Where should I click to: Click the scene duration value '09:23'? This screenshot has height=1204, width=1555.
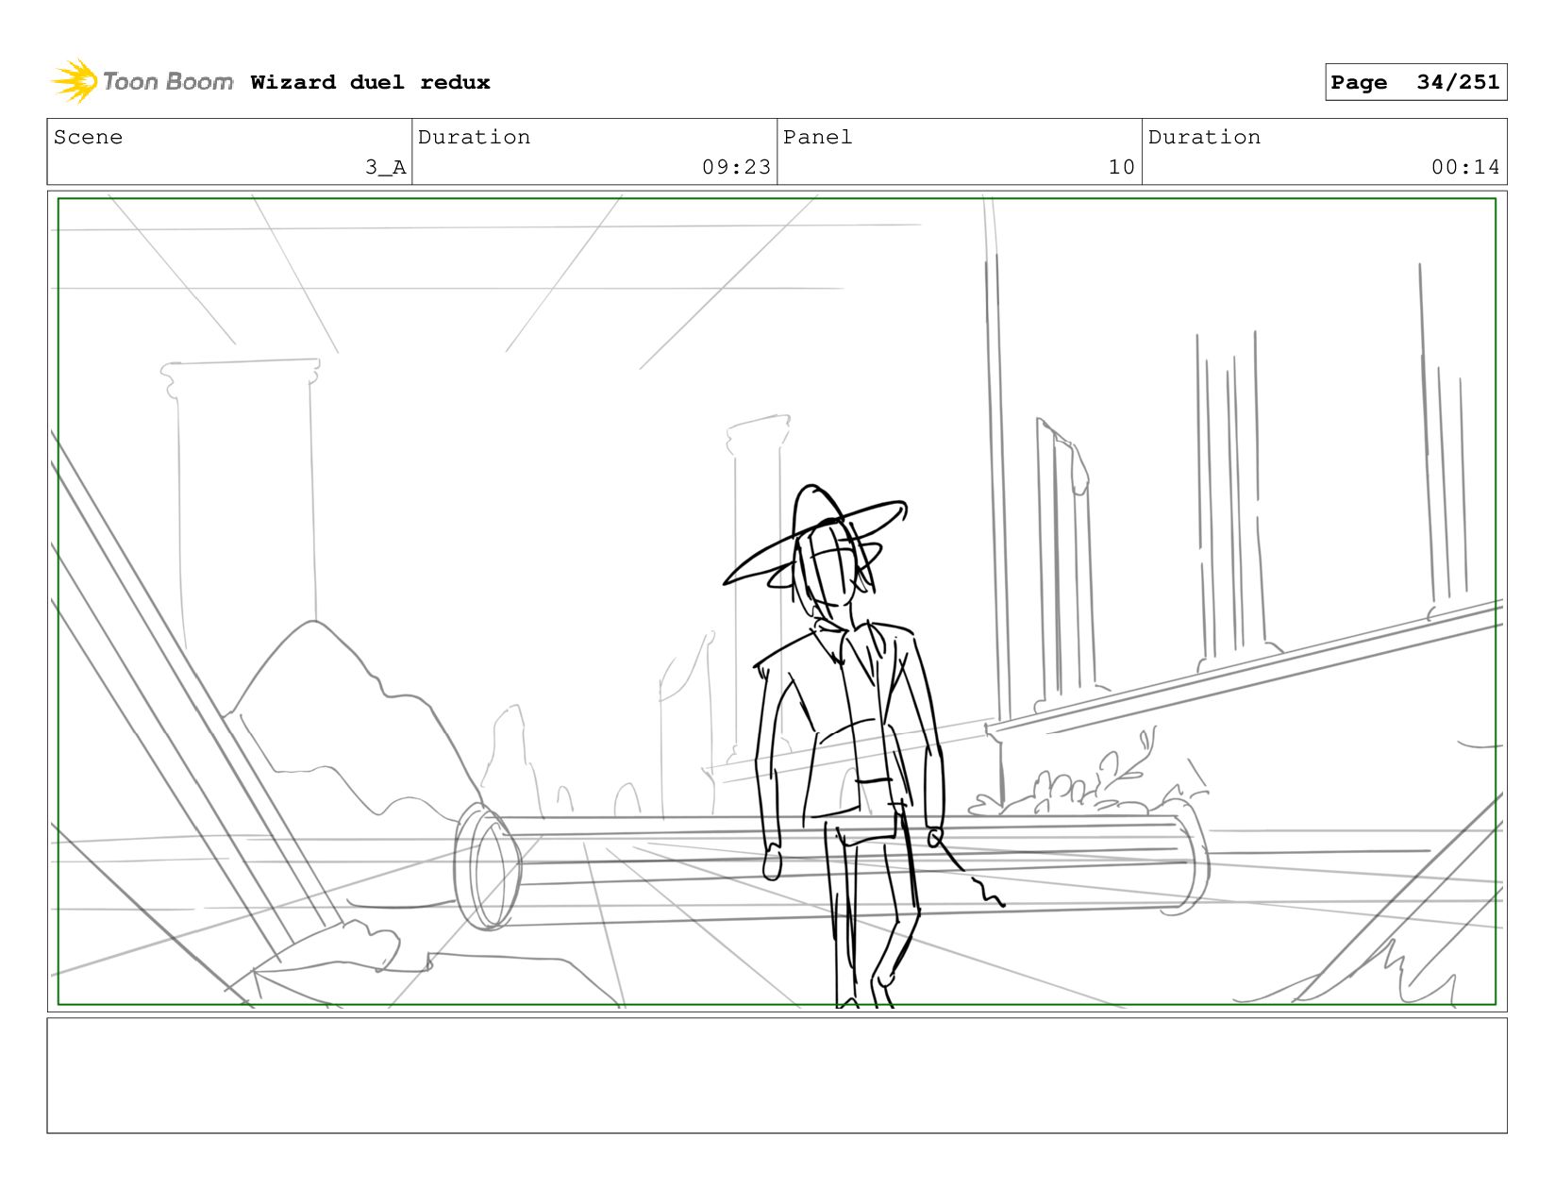[x=736, y=167]
